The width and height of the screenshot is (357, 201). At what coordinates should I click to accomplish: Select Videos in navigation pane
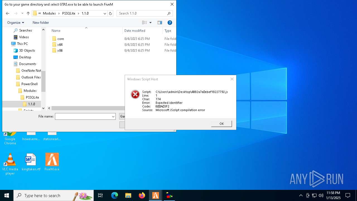click(x=24, y=37)
